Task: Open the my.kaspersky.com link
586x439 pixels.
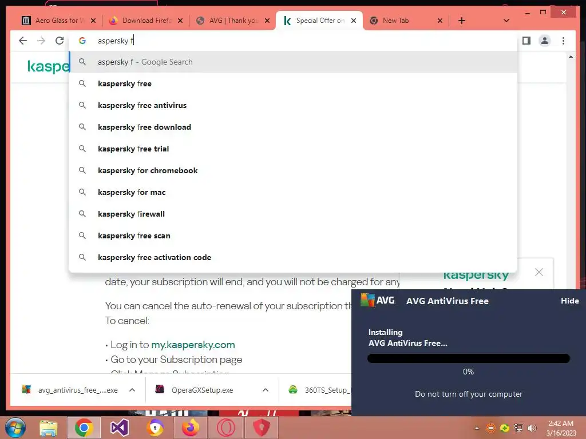Action: [x=193, y=345]
